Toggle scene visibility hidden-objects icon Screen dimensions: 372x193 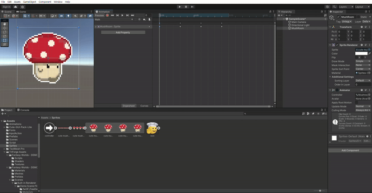coord(90,16)
